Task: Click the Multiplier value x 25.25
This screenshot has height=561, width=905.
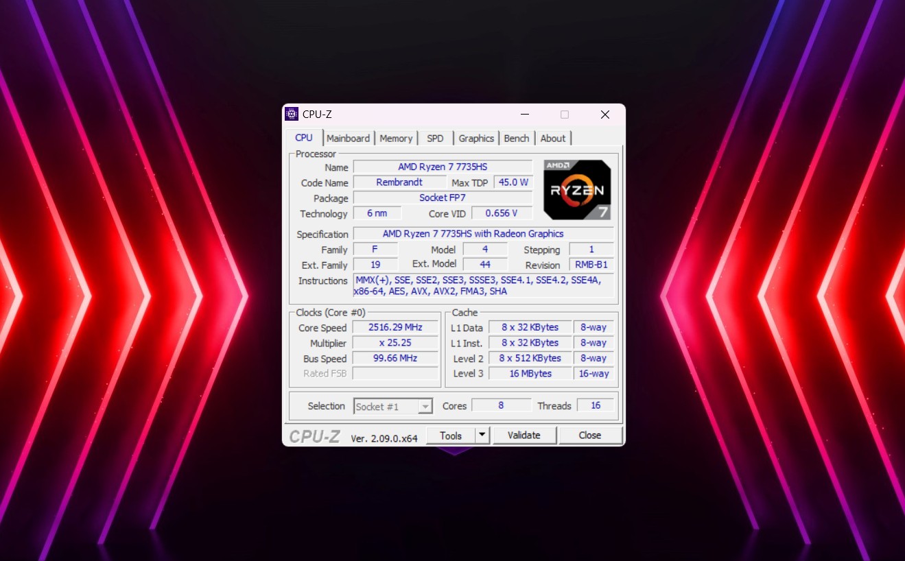Action: click(x=395, y=343)
